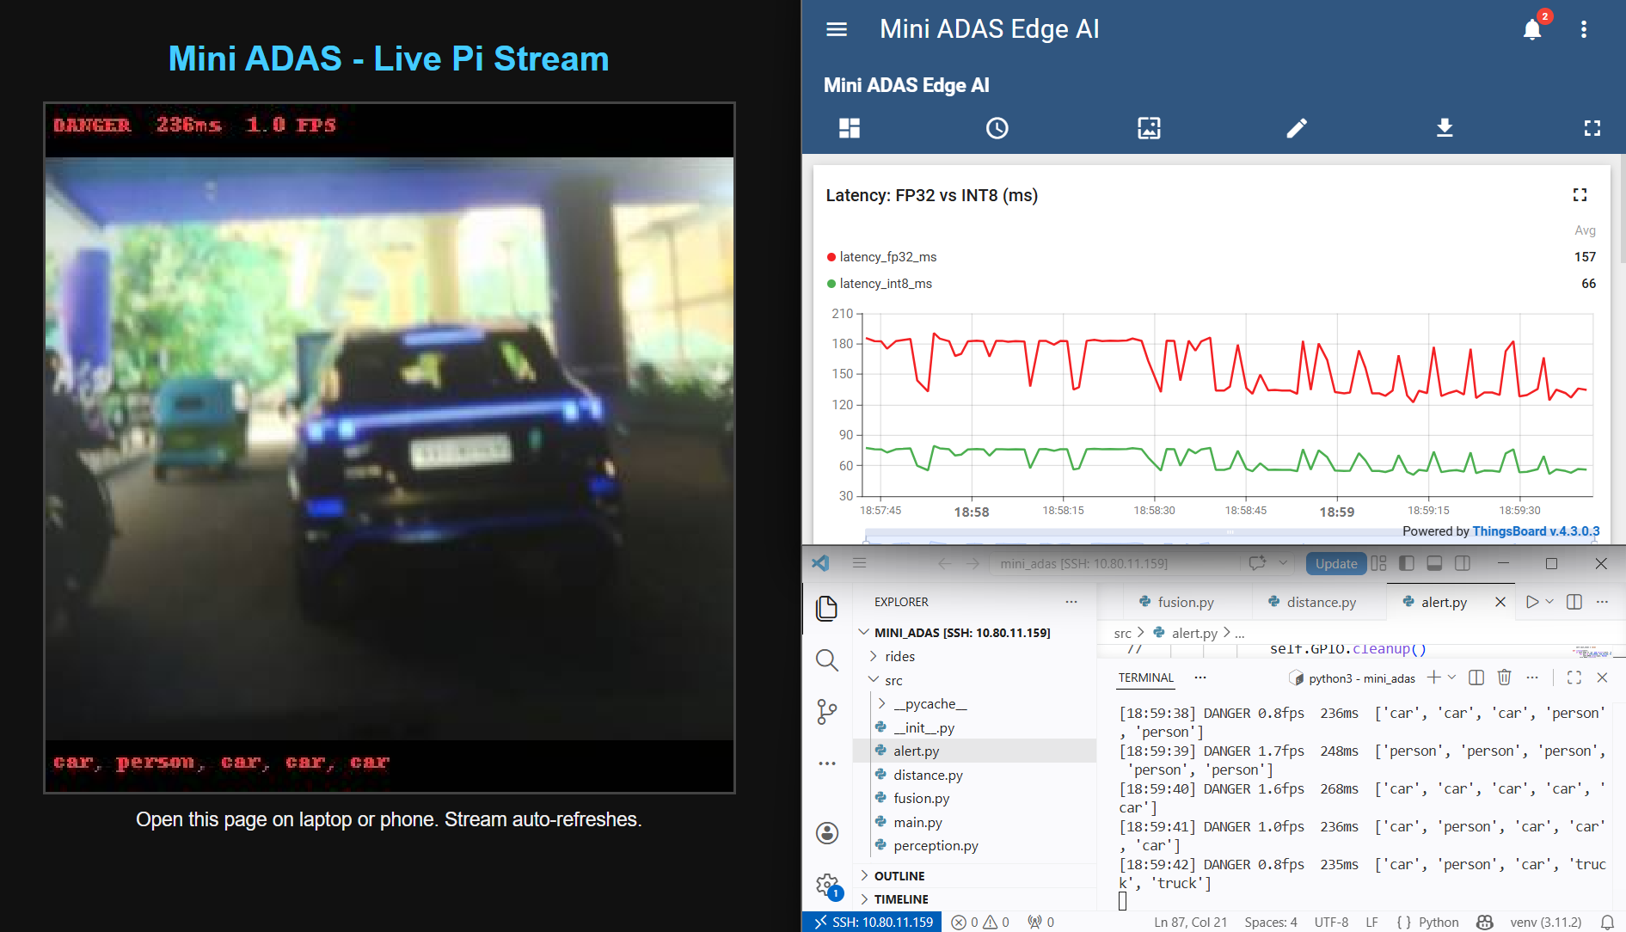This screenshot has height=932, width=1626.
Task: Show additional views ellipsis in activity bar
Action: click(826, 763)
